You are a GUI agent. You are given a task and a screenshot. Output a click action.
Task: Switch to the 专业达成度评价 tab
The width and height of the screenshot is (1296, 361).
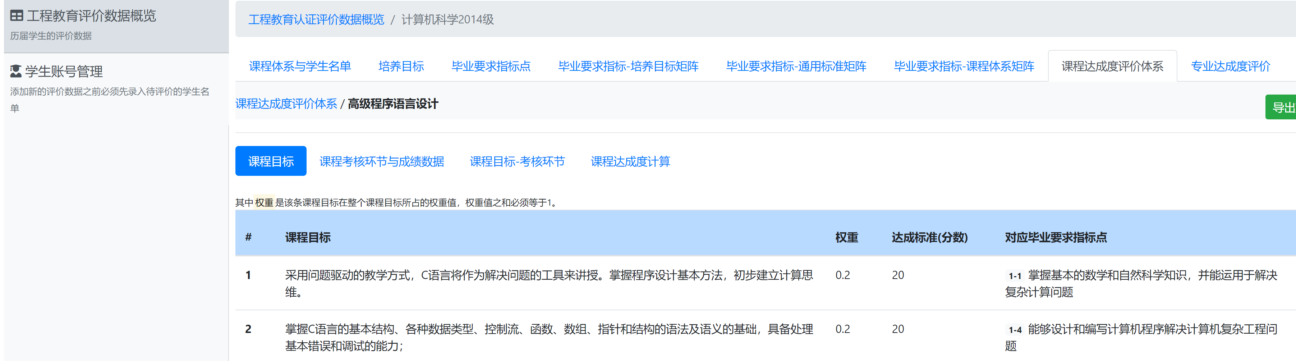[1230, 66]
